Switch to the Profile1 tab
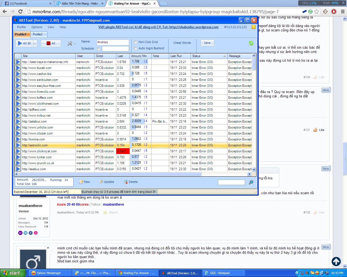 point(22,34)
